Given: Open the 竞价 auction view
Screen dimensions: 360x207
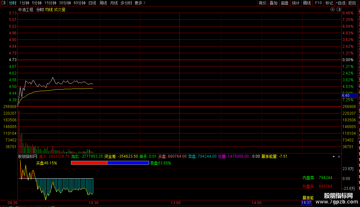Looking at the screenshot, I should point(263,3).
